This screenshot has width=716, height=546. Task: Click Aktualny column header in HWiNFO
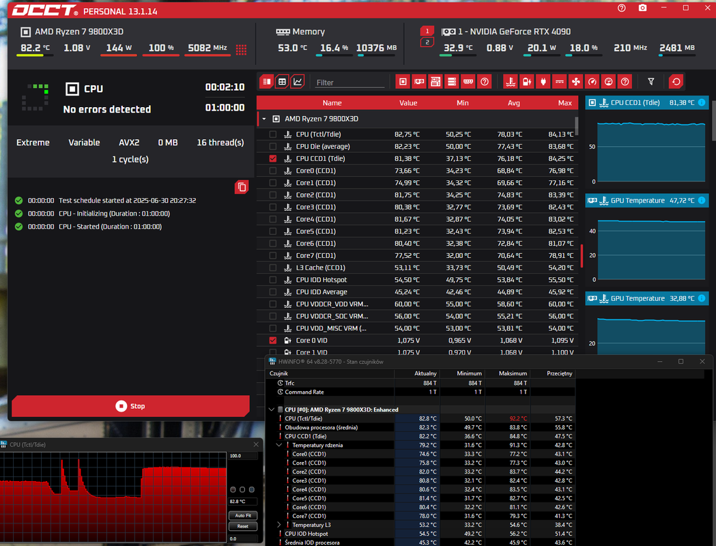pyautogui.click(x=416, y=373)
